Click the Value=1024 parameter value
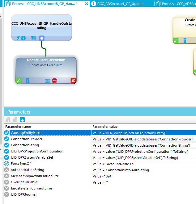196x204 pixels. click(x=102, y=176)
